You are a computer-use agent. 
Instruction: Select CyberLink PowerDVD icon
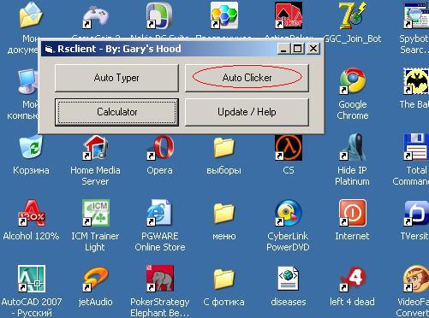point(289,213)
